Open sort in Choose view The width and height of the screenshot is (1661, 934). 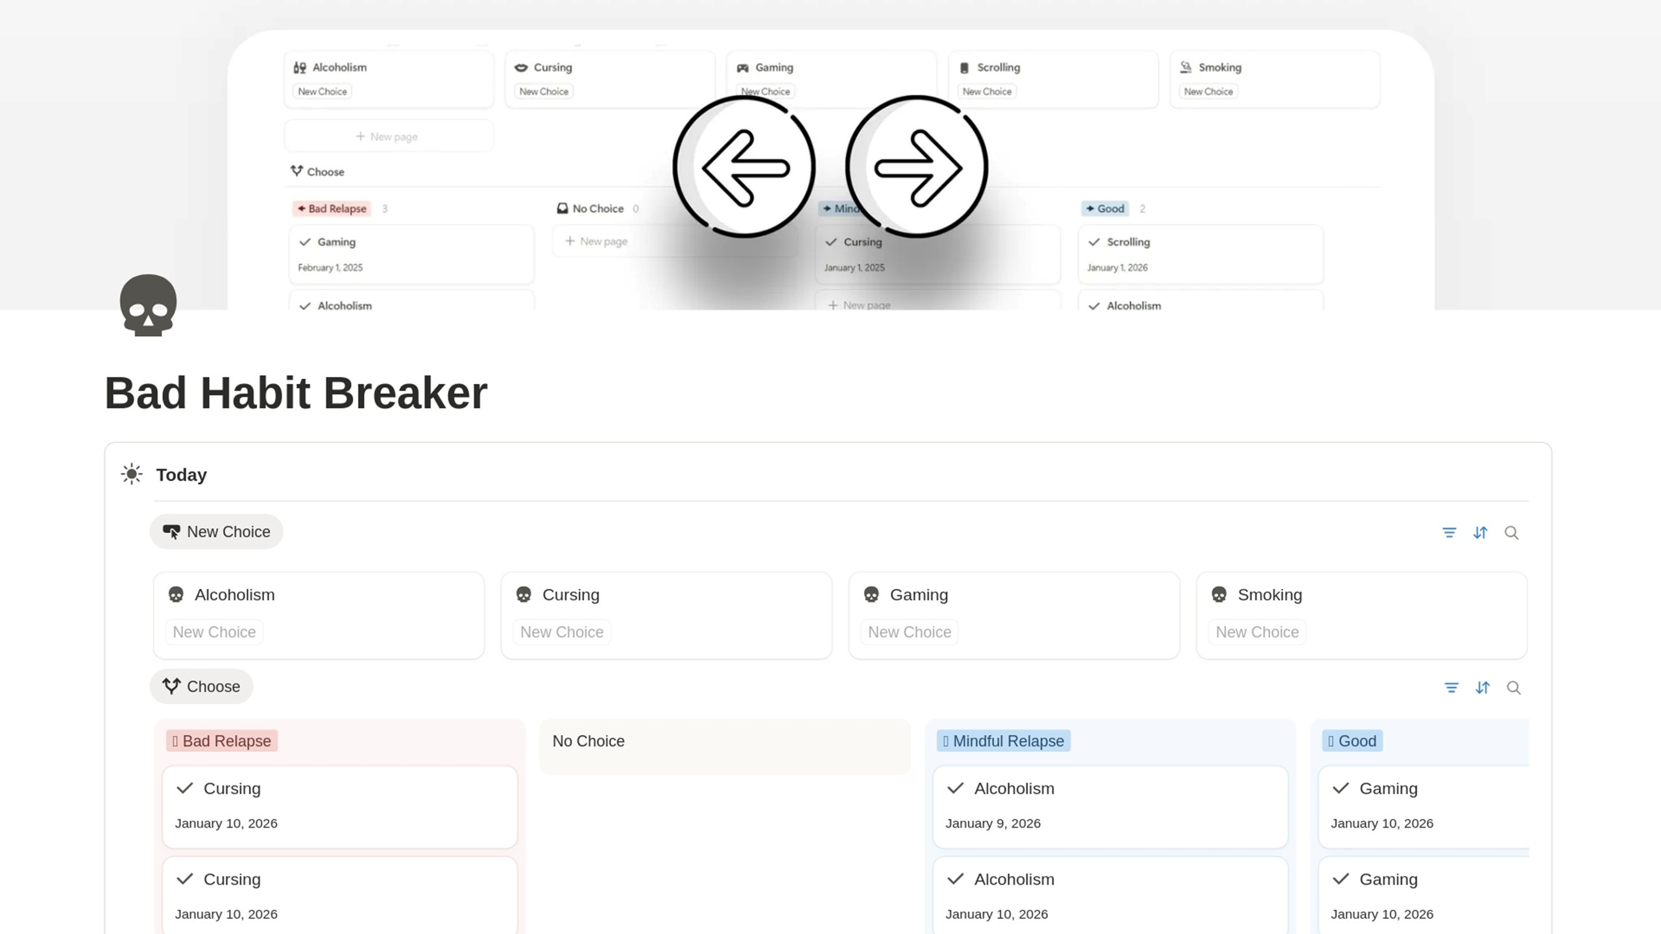tap(1483, 688)
